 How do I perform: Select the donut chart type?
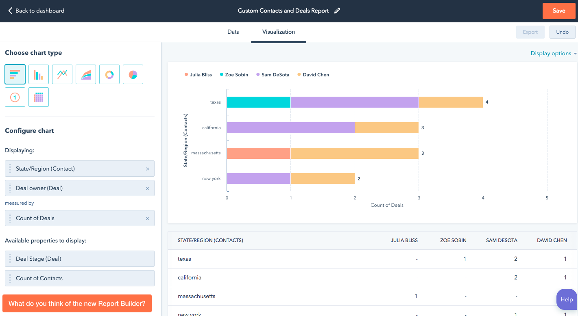[x=109, y=74]
